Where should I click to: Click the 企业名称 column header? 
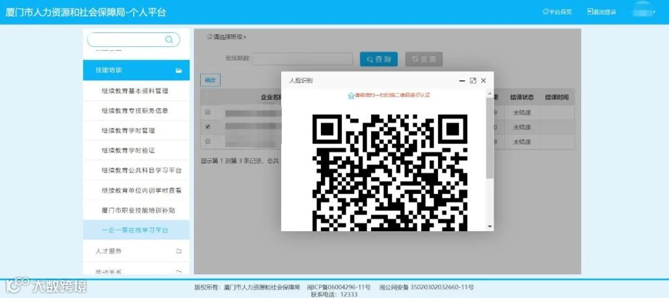[271, 97]
